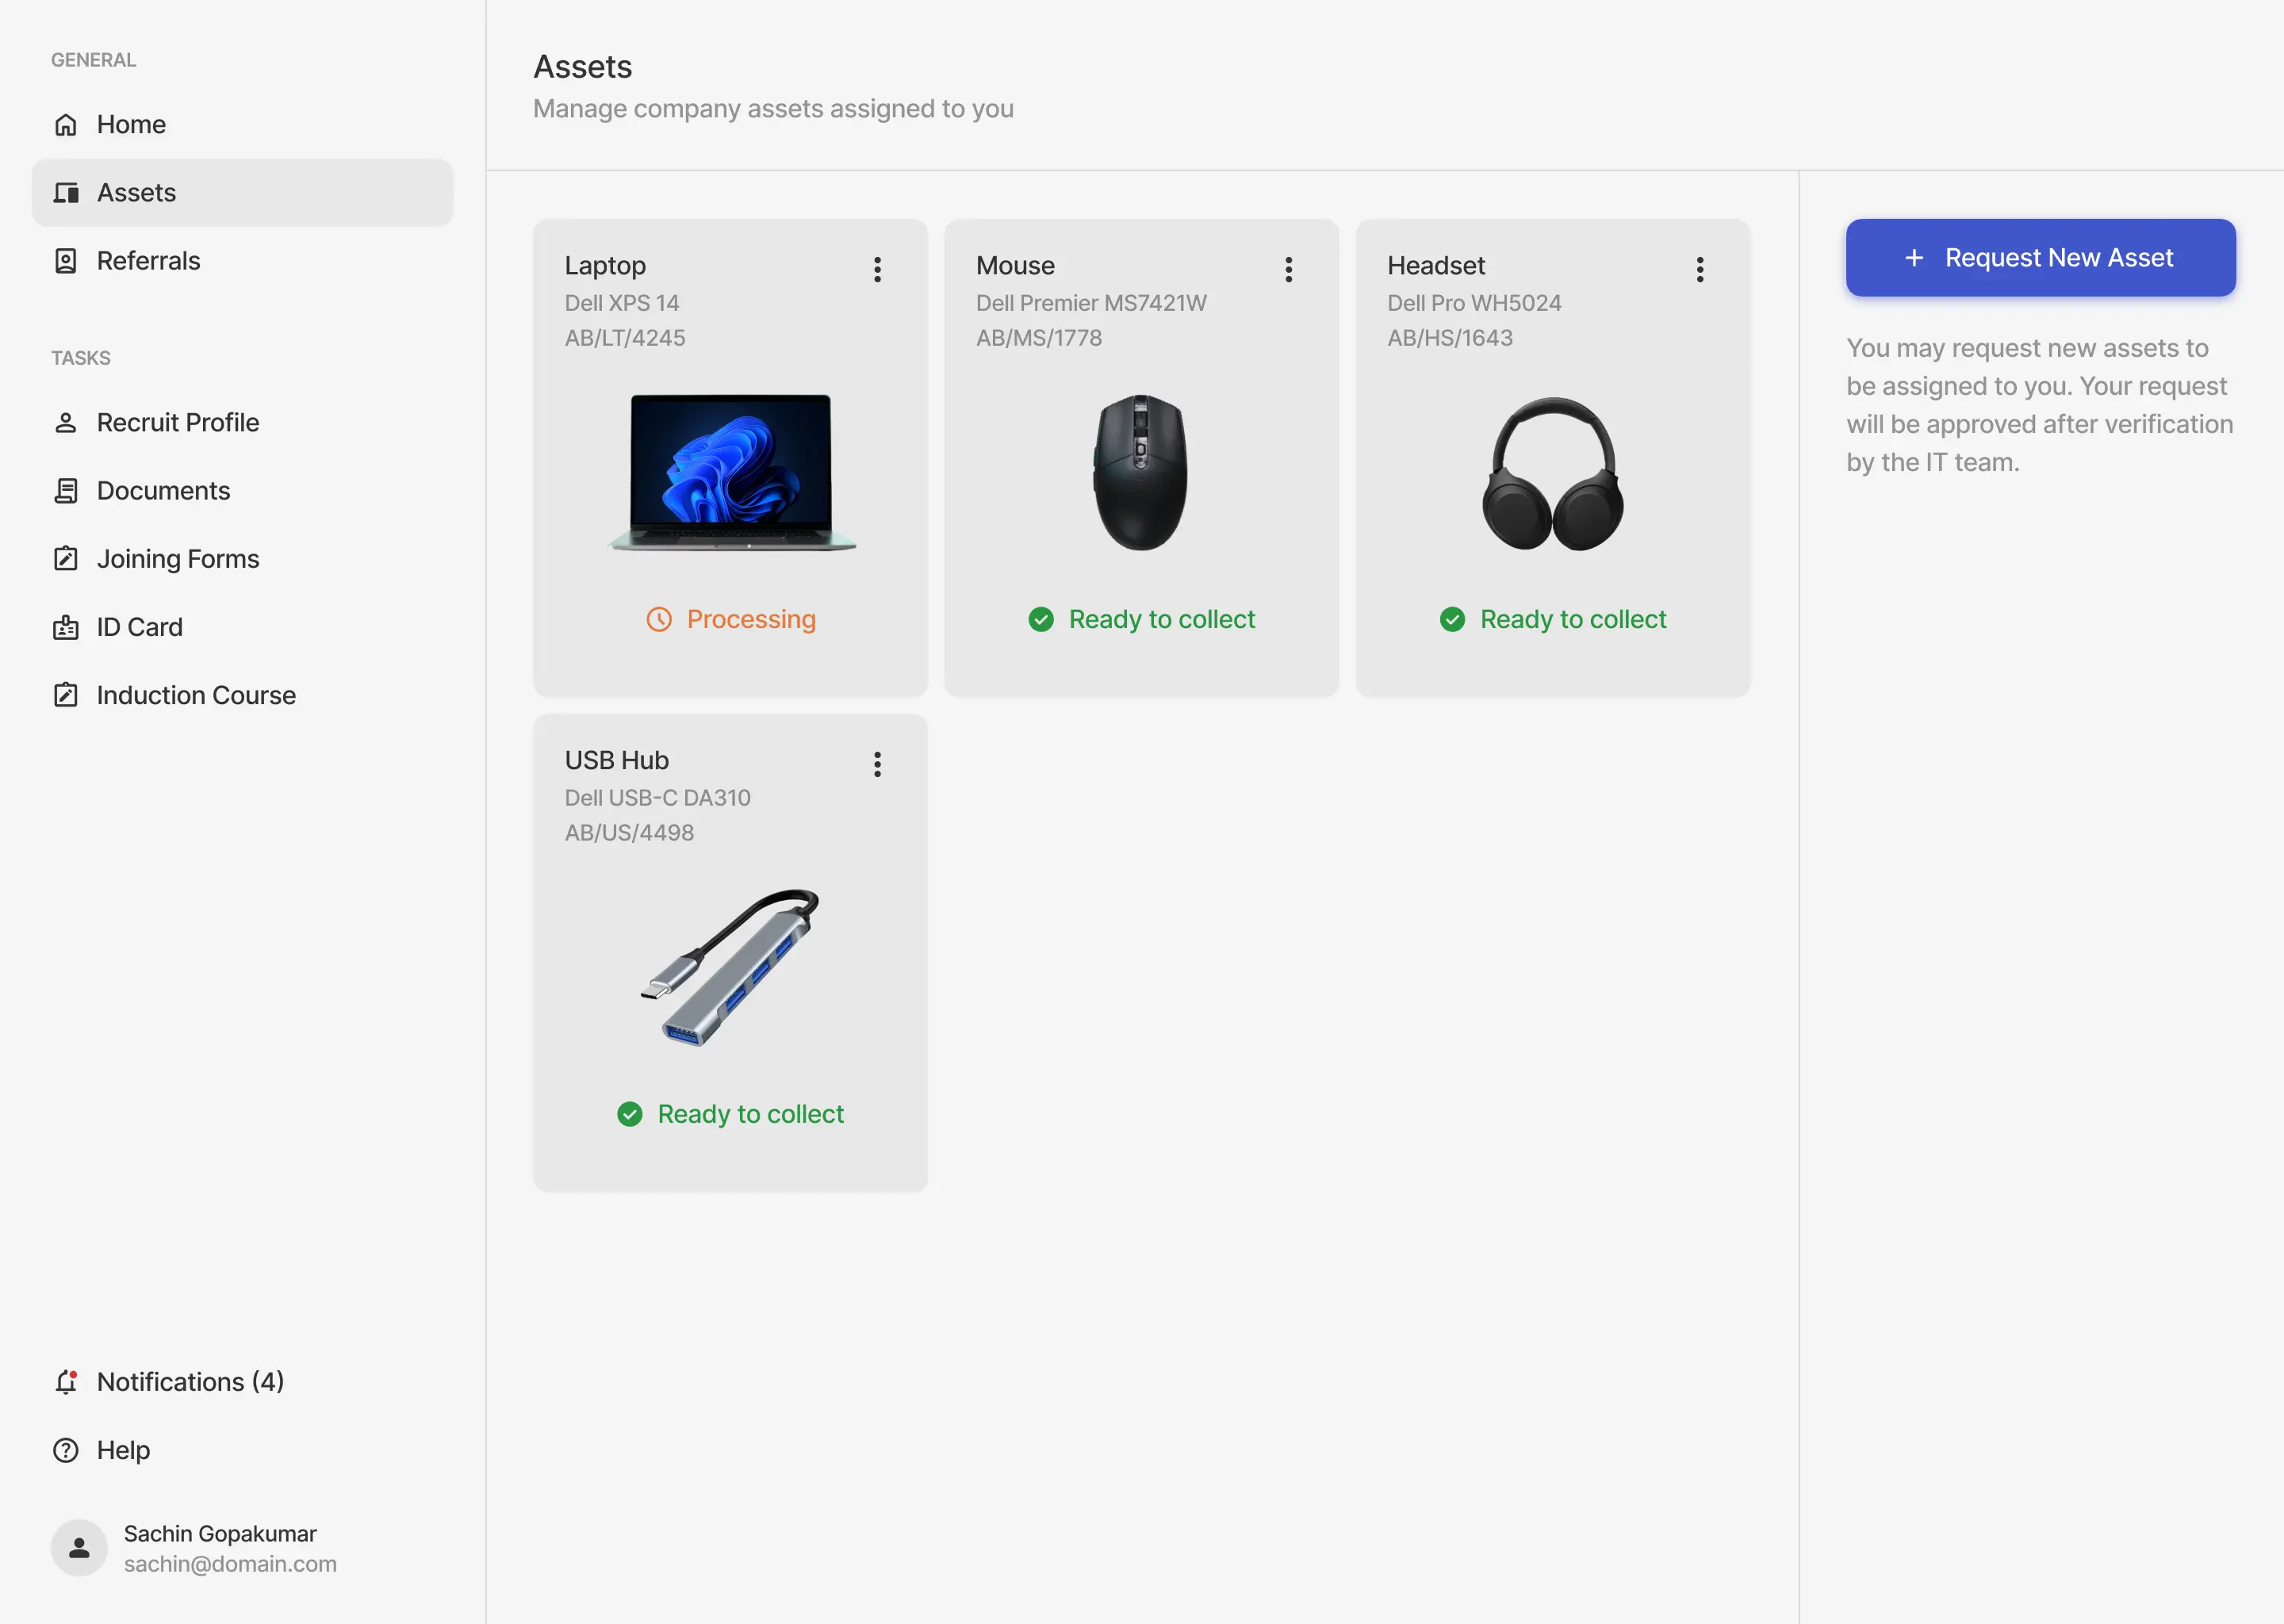Click the Dell Pro WH5024 text
The width and height of the screenshot is (2284, 1624).
1474,302
